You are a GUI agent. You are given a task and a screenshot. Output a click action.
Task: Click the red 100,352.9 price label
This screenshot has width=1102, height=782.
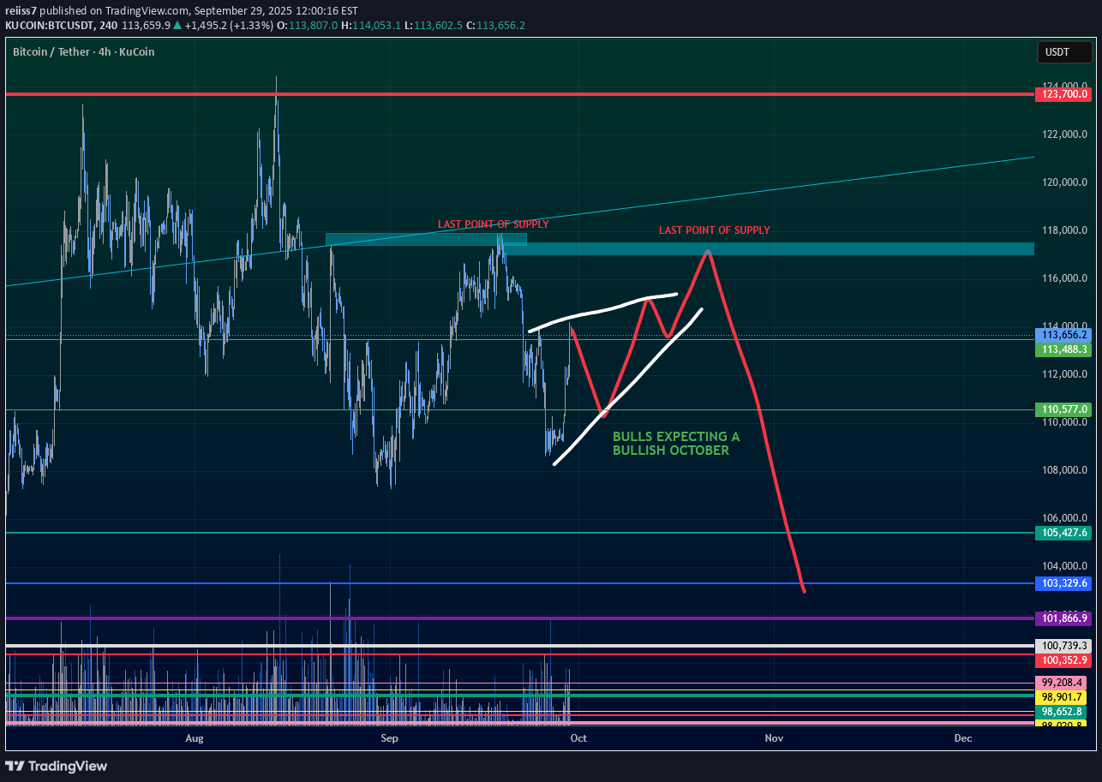(1063, 660)
